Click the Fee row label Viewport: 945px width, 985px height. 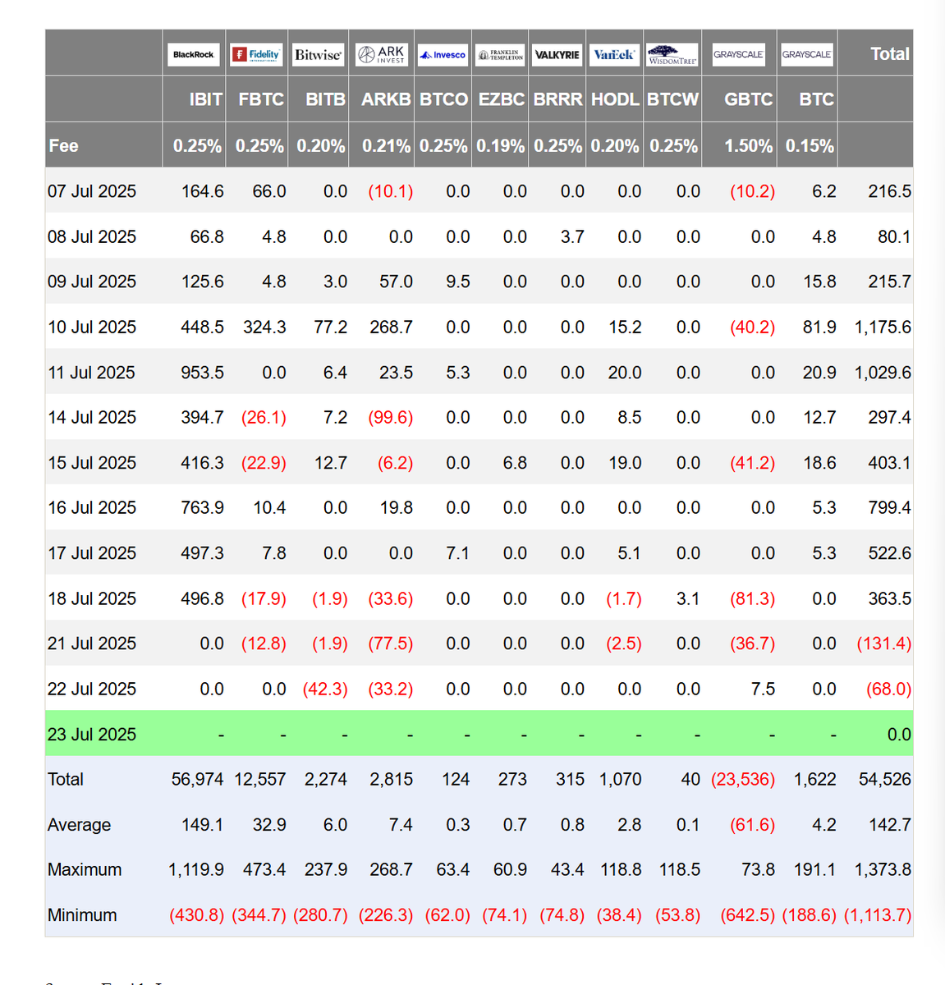[x=63, y=146]
